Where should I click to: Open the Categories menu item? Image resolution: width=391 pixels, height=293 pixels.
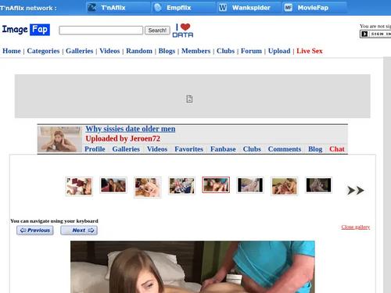[x=43, y=51]
